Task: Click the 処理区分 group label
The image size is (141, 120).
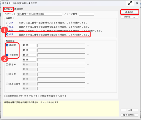Action: point(10,18)
